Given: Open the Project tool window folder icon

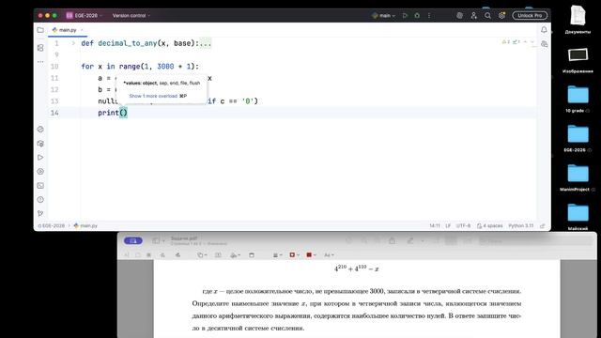Looking at the screenshot, I should pos(40,30).
